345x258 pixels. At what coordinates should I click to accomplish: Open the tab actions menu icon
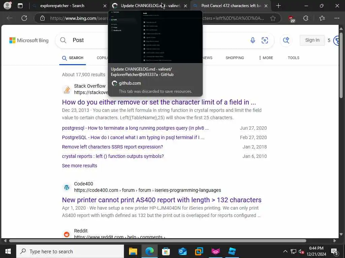[20, 6]
